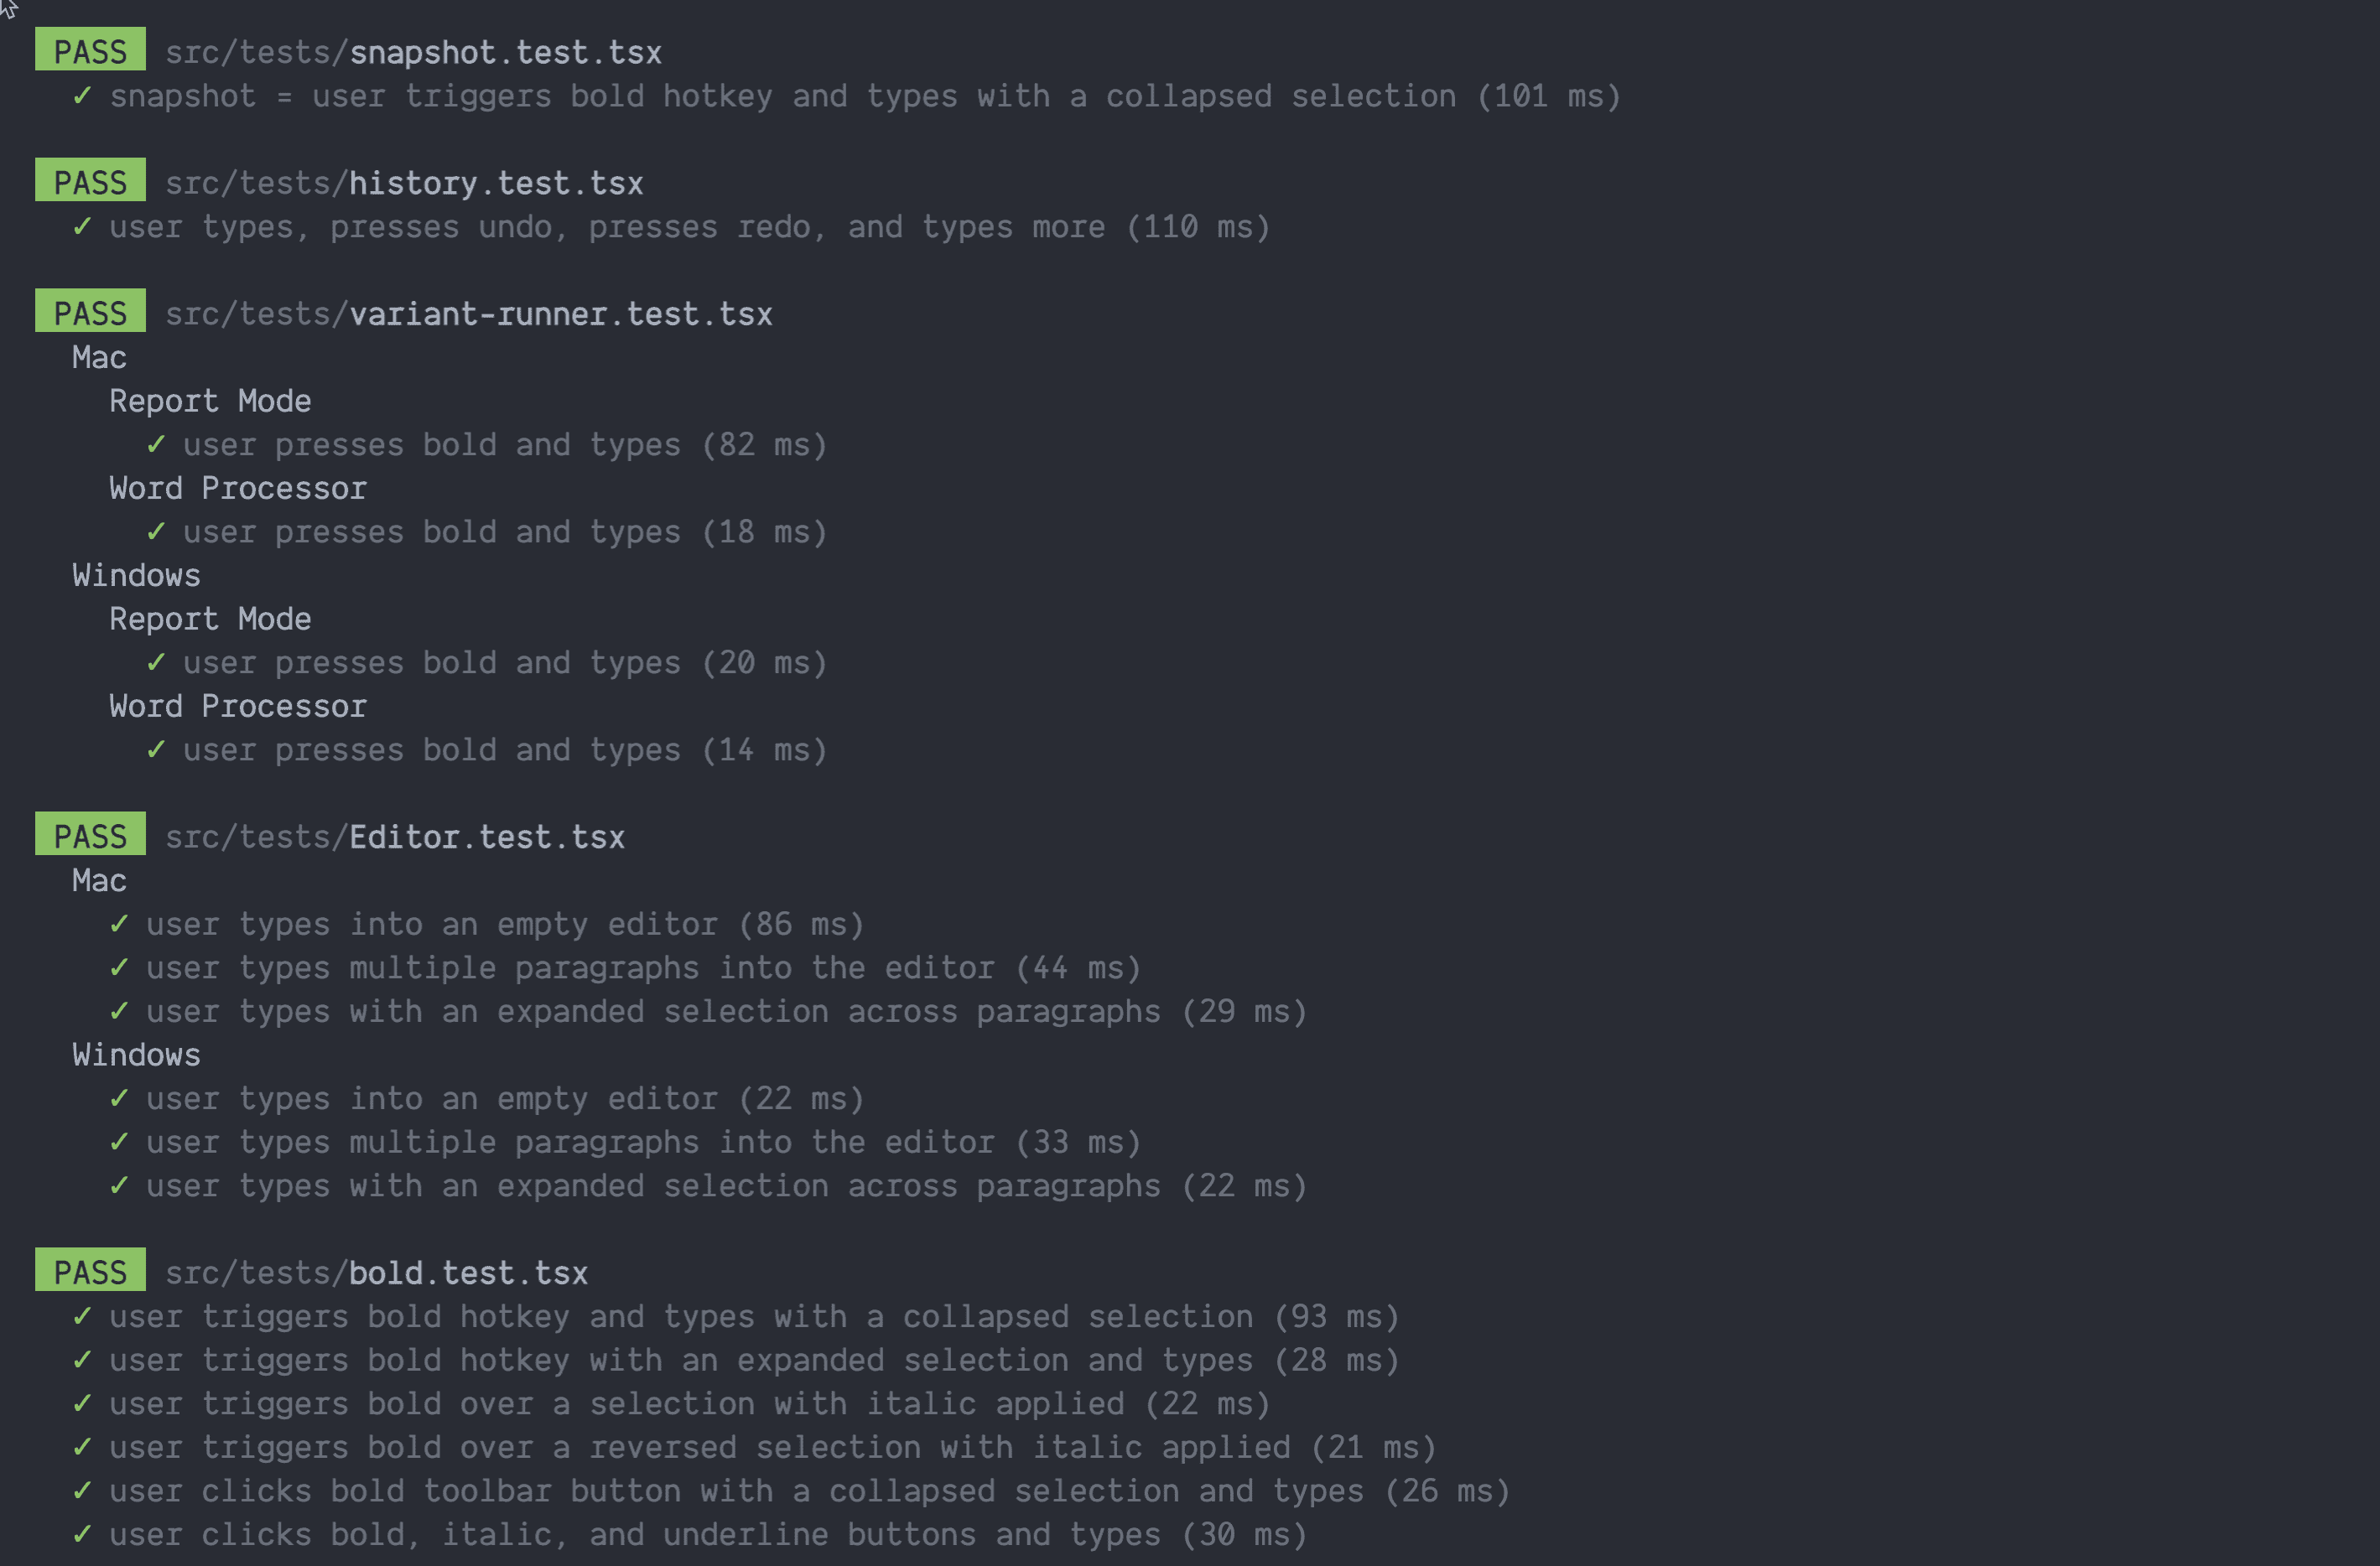Open the snapshot.test.tsx file path

coord(413,52)
